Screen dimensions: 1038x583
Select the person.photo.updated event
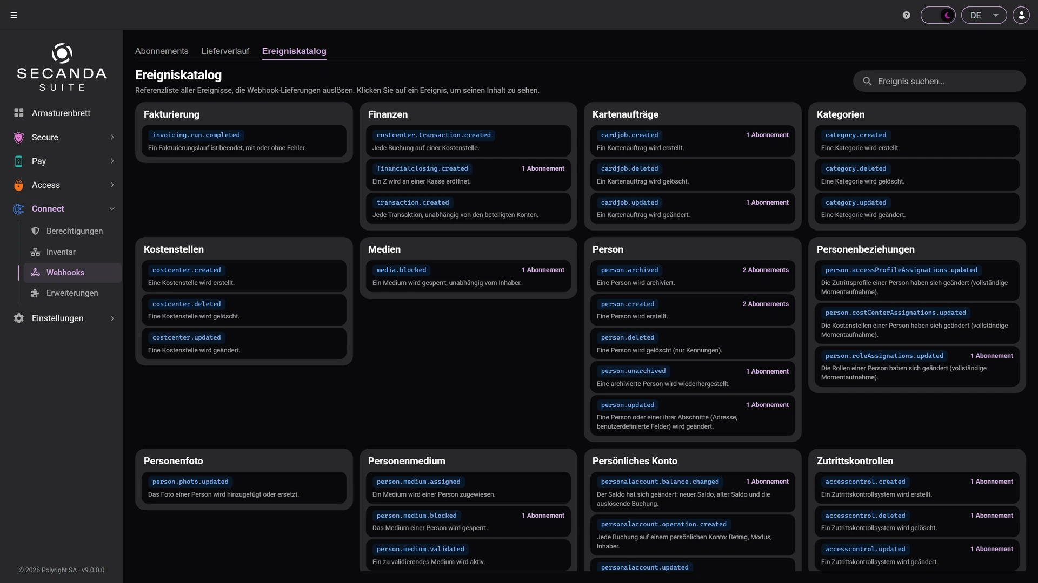[x=244, y=487]
